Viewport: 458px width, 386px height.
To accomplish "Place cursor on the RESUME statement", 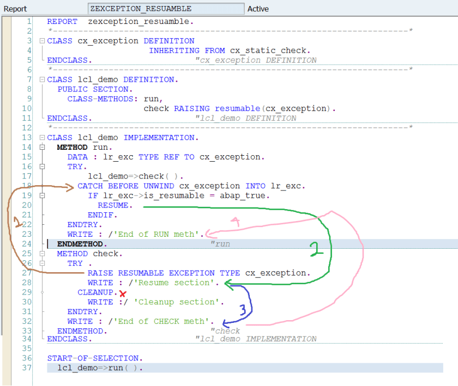I will coord(114,205).
